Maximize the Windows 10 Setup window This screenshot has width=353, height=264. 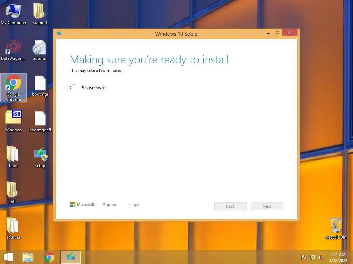click(x=278, y=33)
